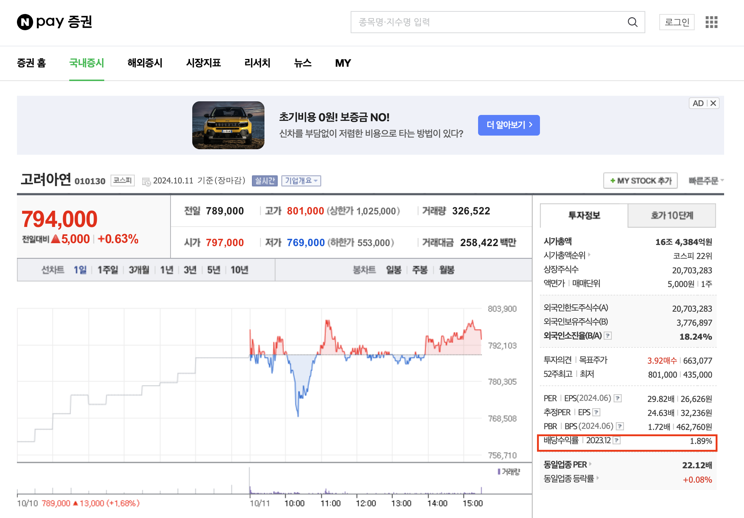Viewport: 744px width, 518px height.
Task: Expand the 빠른주문 dropdown
Action: click(x=706, y=181)
